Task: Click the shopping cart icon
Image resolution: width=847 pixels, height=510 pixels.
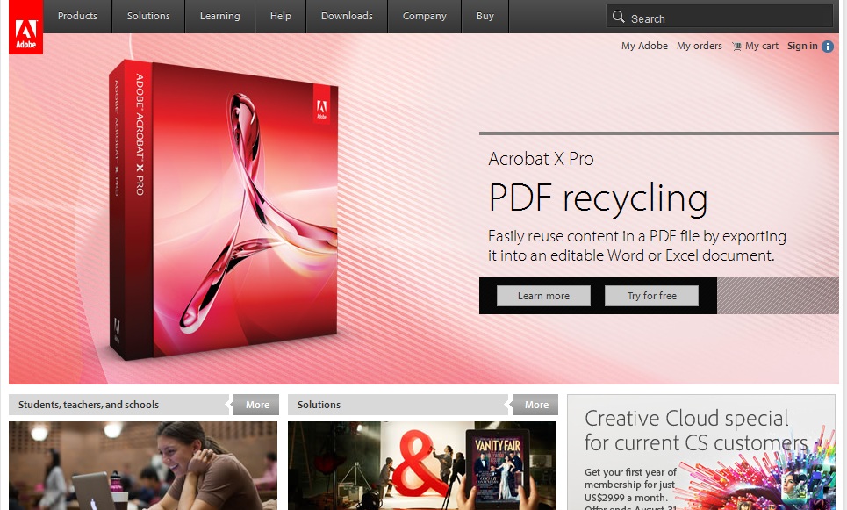Action: click(x=736, y=47)
